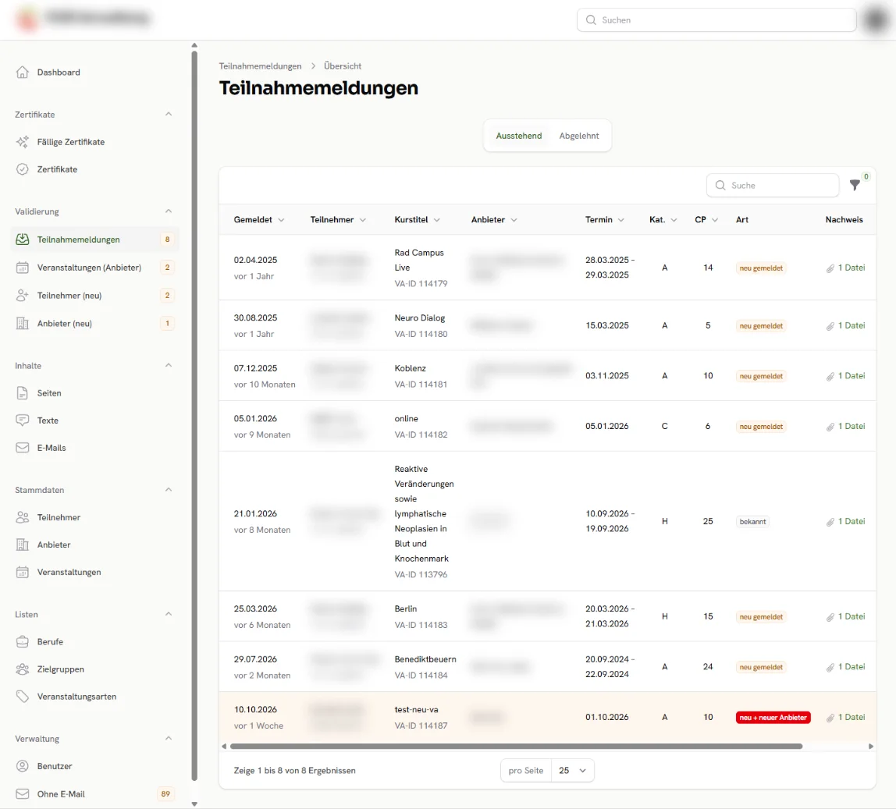The image size is (896, 809).
Task: Click VA-ID 114182 in the online row
Action: tap(421, 435)
